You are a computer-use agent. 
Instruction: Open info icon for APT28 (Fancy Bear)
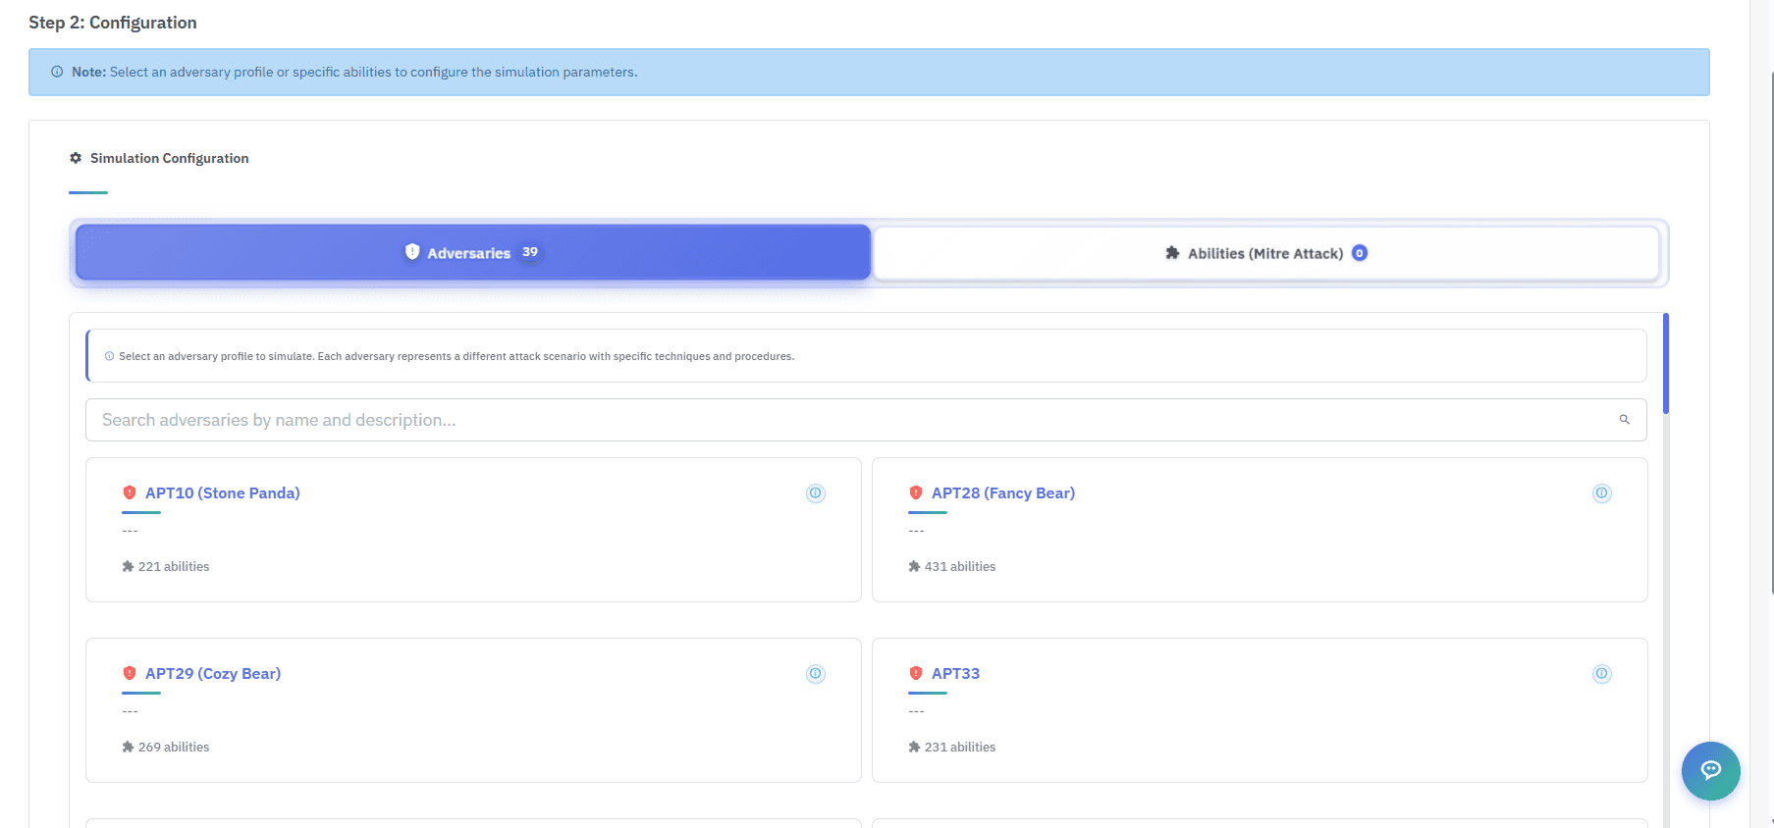point(1602,493)
